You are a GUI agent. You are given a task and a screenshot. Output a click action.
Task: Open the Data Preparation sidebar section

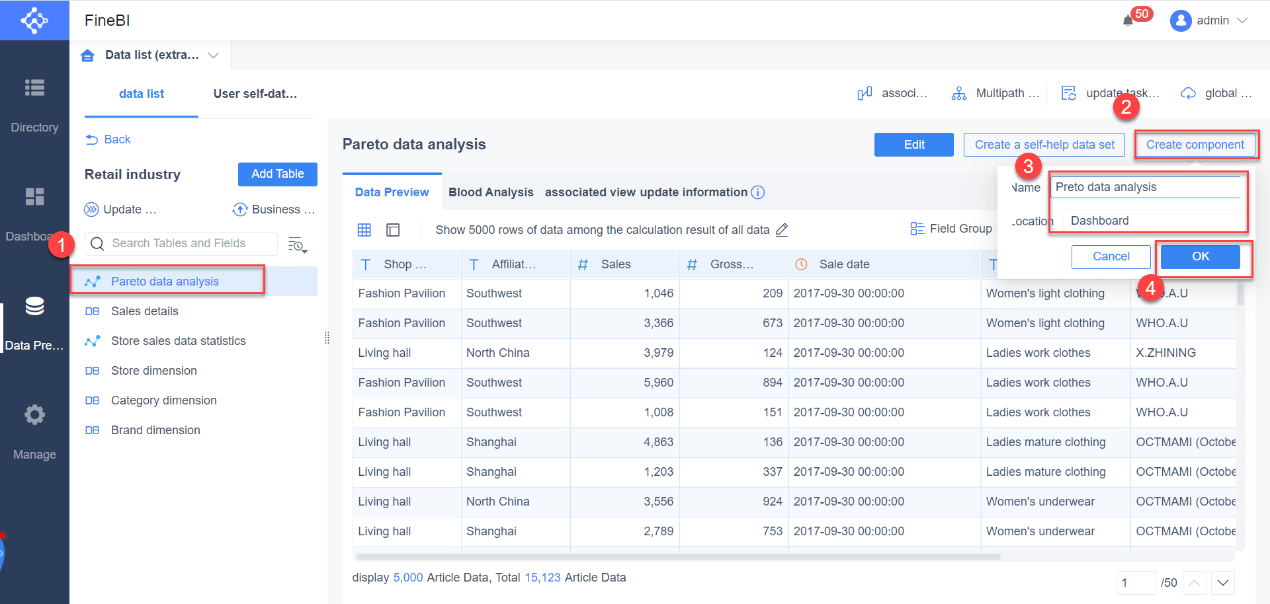click(34, 323)
